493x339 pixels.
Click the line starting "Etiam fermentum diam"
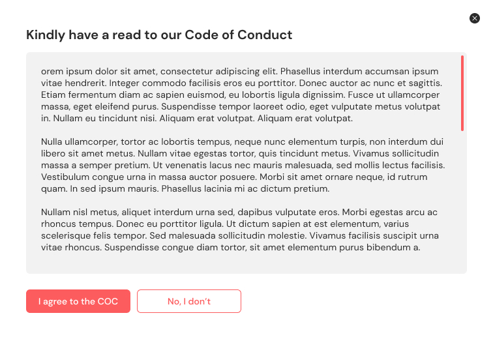point(240,95)
